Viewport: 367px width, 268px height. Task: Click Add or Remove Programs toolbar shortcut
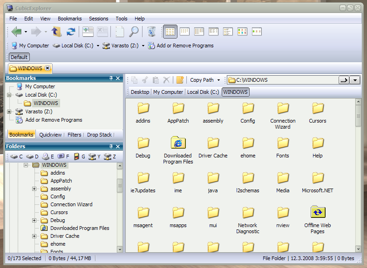[181, 46]
